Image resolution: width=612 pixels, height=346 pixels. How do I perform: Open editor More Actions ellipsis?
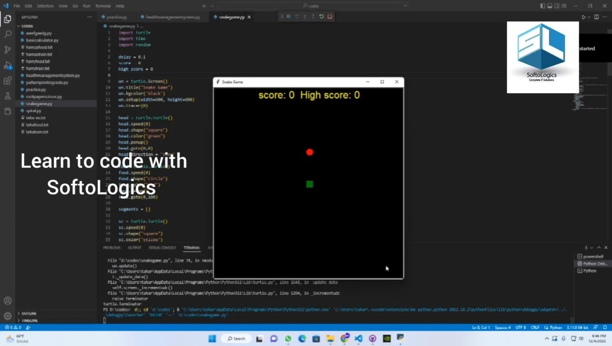605,17
